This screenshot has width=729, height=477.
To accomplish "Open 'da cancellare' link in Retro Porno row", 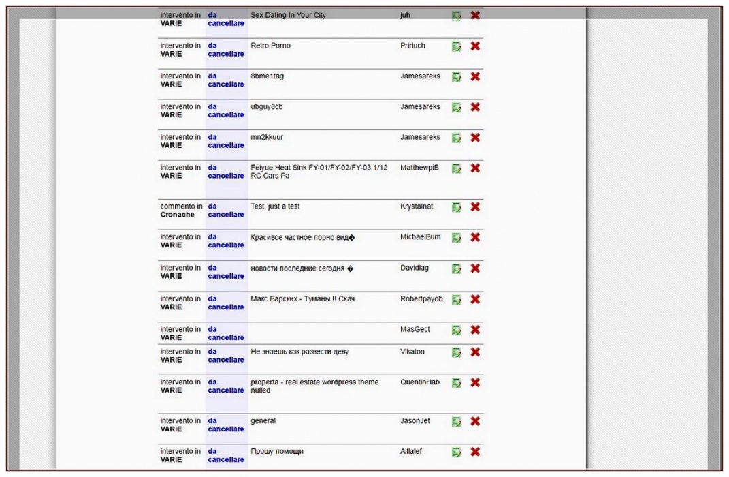I will [x=226, y=50].
